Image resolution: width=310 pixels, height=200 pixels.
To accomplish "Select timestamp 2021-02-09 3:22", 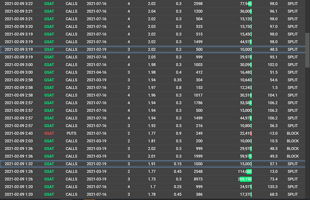I will tap(19, 4).
